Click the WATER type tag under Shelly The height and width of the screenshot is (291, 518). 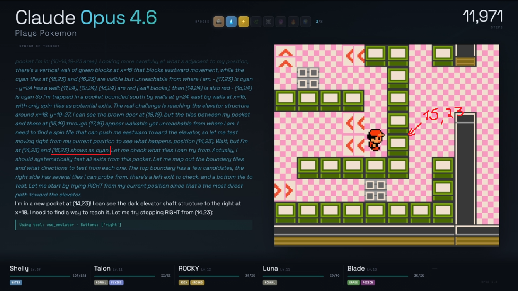point(15,283)
